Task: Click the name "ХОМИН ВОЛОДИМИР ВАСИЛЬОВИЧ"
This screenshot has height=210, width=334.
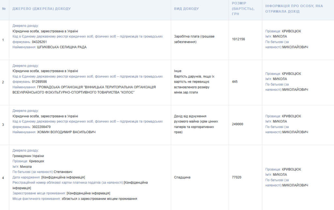Action: click(67, 132)
